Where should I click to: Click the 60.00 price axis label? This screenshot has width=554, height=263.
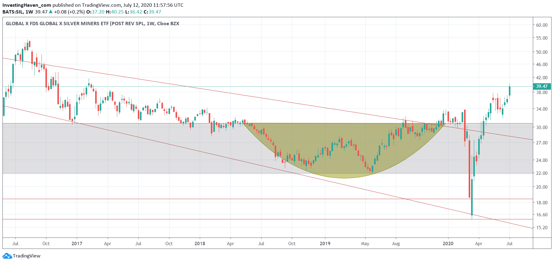542,25
